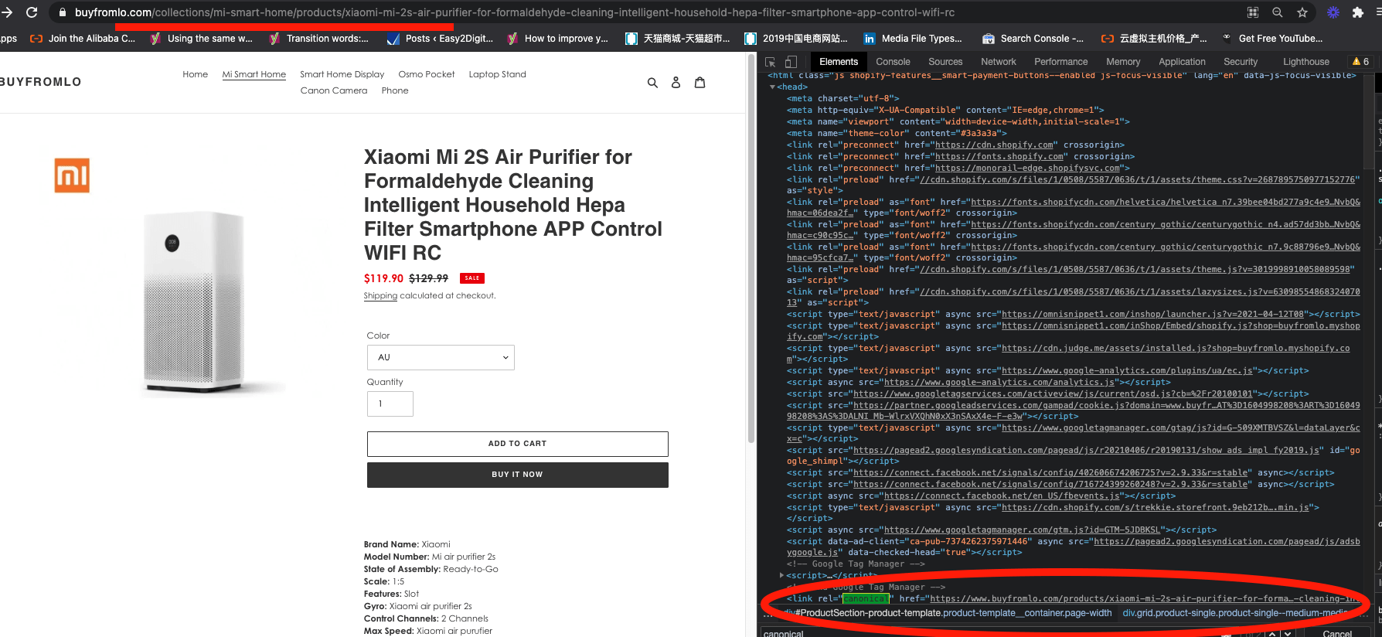This screenshot has height=637, width=1382.
Task: Bookmark this page with the star icon
Action: point(1302,12)
